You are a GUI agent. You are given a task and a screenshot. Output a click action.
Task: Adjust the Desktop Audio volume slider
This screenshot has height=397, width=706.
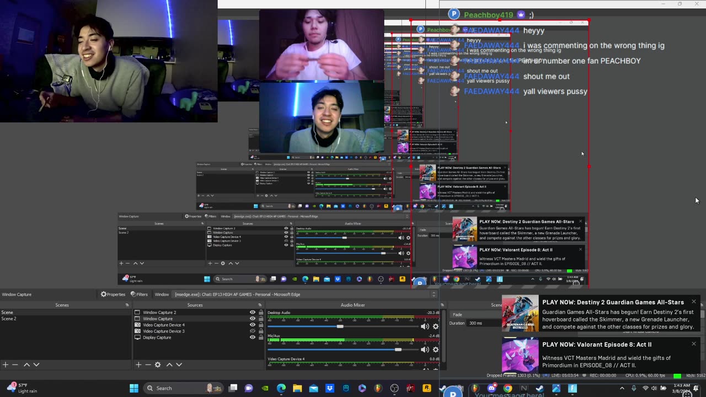pos(340,326)
